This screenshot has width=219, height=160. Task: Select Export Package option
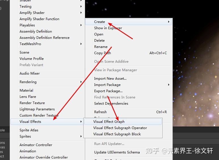point(128,91)
